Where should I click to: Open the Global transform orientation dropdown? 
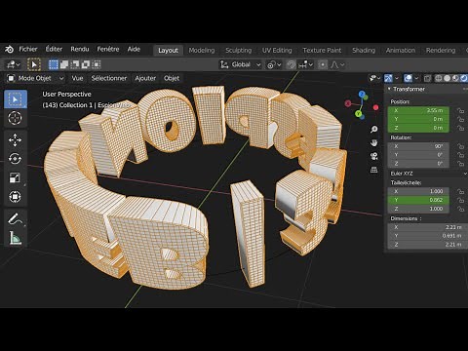(x=241, y=64)
